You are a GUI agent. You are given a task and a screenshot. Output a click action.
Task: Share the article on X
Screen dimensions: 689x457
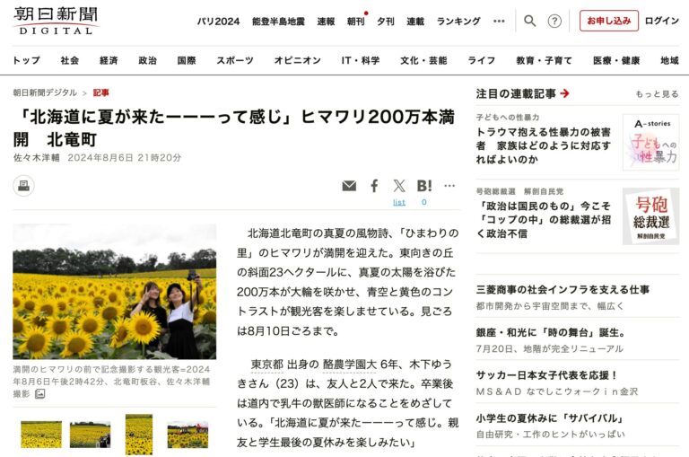(x=399, y=186)
